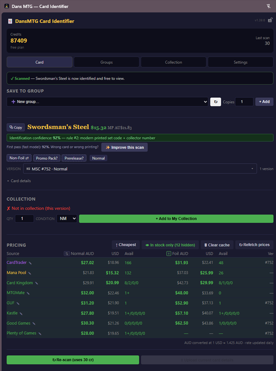276x371 pixels.
Task: Click the DansMTG card logo icon
Action: [x=10, y=21]
